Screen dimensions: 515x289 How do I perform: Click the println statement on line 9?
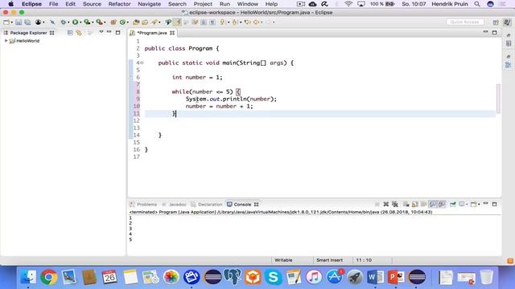coord(231,99)
